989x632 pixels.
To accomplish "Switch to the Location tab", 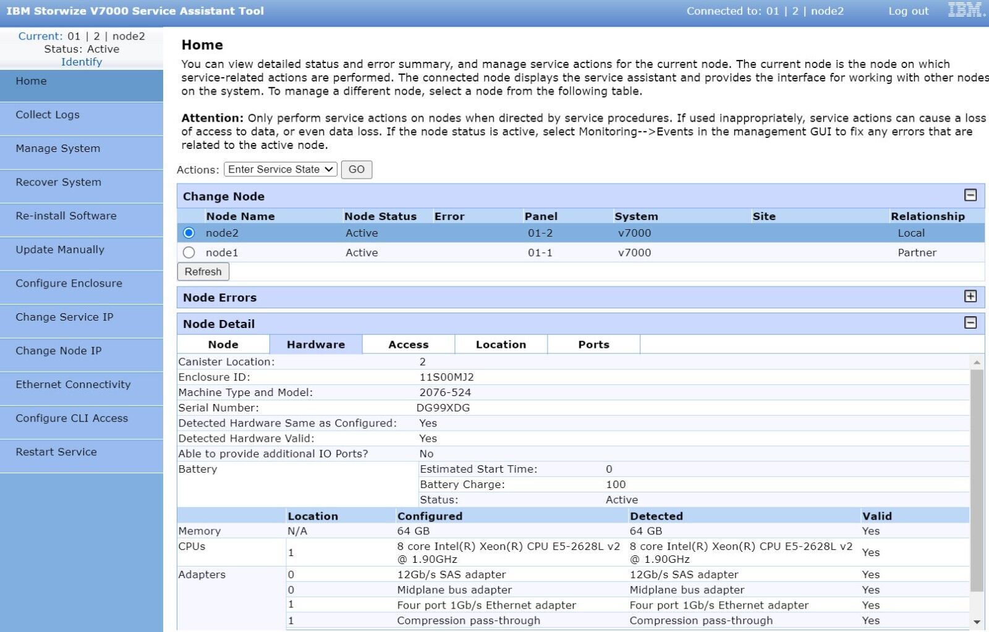I will [501, 345].
